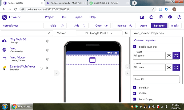Screen dimensions: 184x110
Task: Select the Tiny Web DB cloud icon
Action: click(x=4, y=41)
